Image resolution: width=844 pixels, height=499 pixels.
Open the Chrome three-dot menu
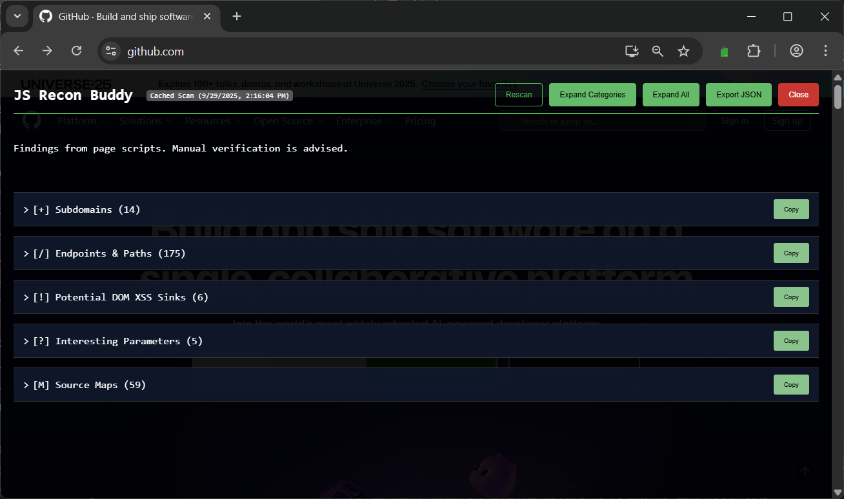pyautogui.click(x=825, y=50)
